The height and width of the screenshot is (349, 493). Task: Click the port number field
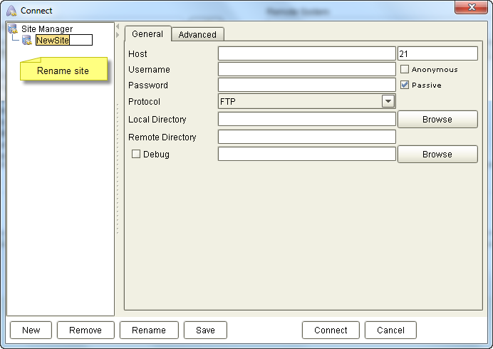click(x=437, y=54)
